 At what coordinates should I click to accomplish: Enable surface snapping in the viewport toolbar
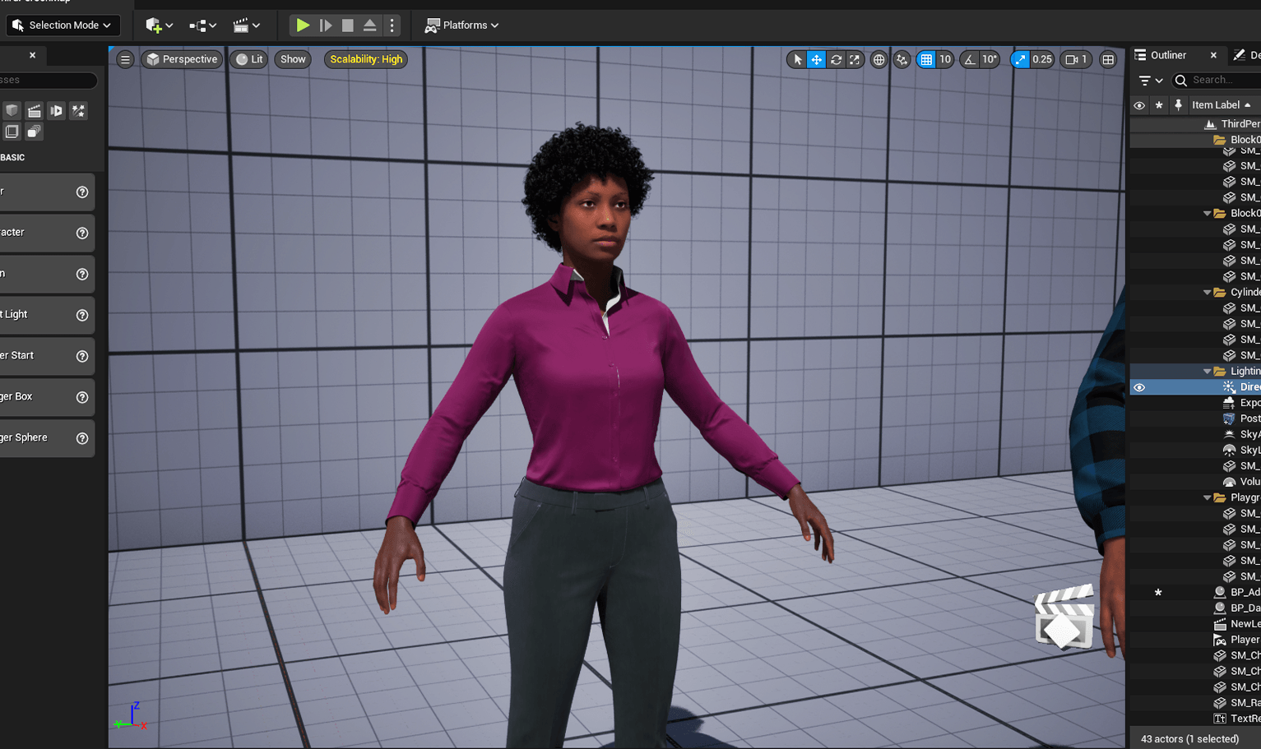[902, 59]
